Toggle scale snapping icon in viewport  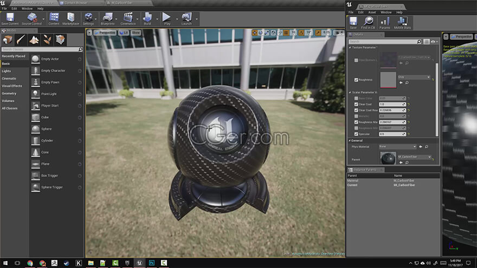(x=318, y=32)
